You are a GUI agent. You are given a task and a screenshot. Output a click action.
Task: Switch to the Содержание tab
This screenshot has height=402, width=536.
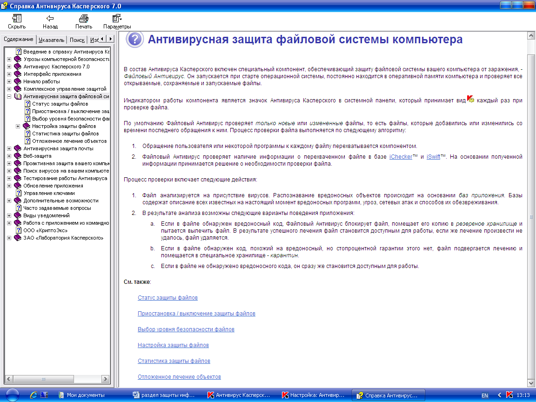point(19,39)
